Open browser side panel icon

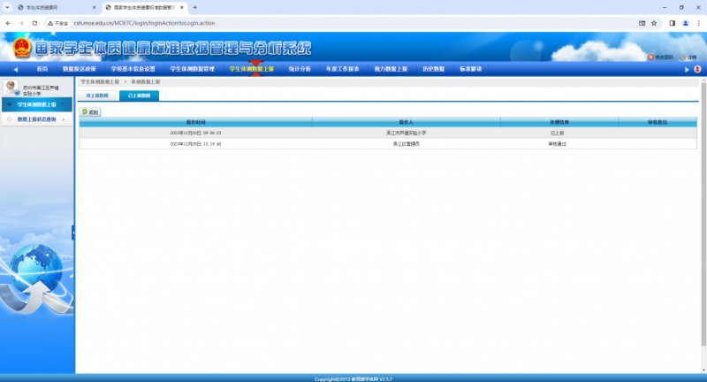(671, 22)
